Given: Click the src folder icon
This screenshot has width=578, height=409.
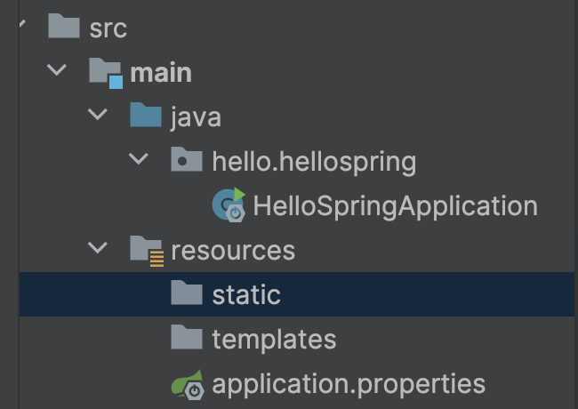Looking at the screenshot, I should [x=64, y=27].
